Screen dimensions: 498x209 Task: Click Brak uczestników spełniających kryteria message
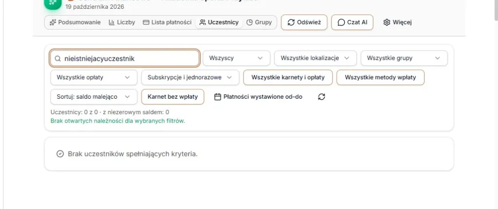tap(133, 154)
